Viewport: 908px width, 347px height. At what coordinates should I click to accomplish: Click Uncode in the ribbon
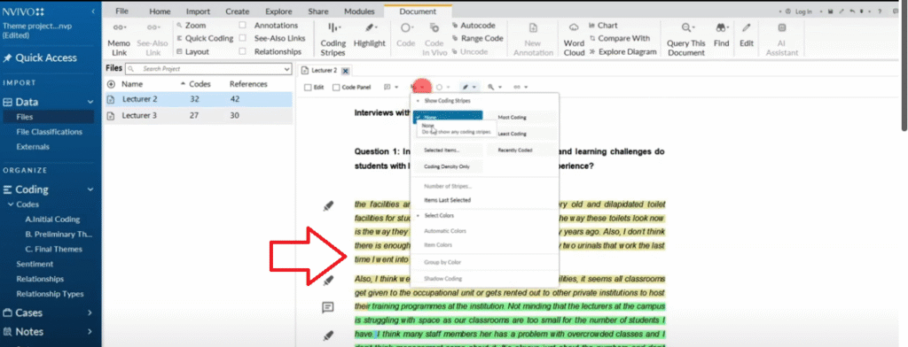[x=470, y=51]
